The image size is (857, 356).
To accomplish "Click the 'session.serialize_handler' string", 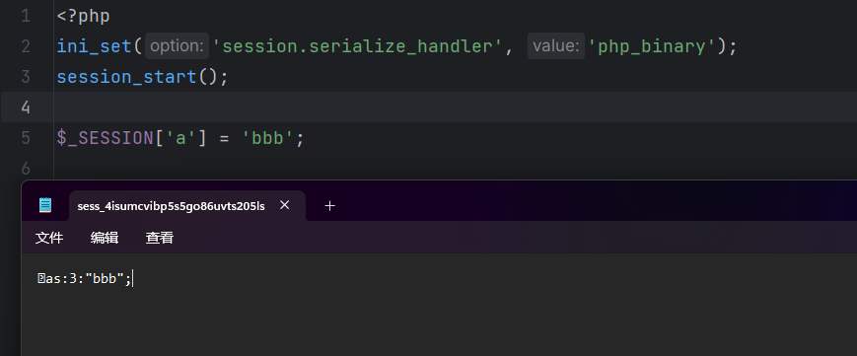I will click(x=356, y=46).
